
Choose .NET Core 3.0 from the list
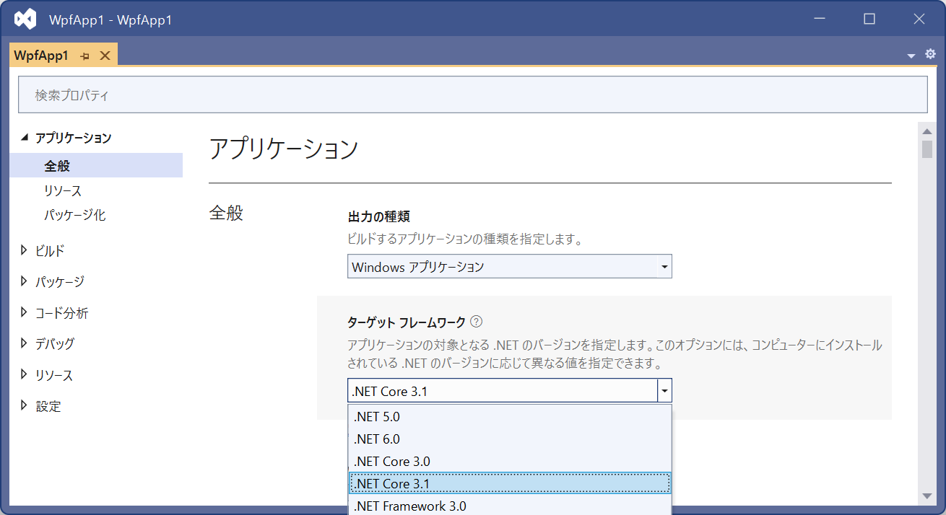coord(510,461)
